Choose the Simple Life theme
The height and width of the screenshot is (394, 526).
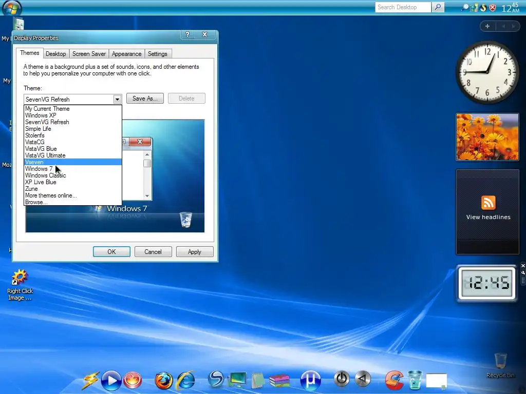pos(73,129)
